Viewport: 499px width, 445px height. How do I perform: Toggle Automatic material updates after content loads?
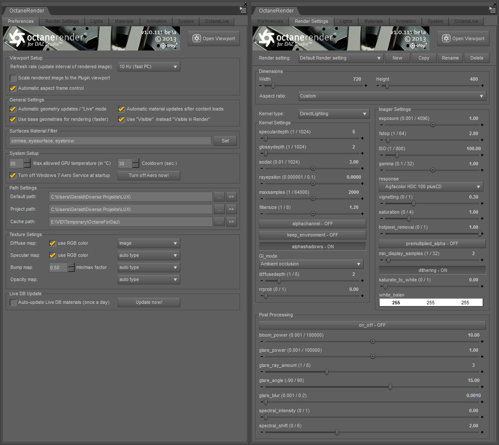[x=121, y=109]
